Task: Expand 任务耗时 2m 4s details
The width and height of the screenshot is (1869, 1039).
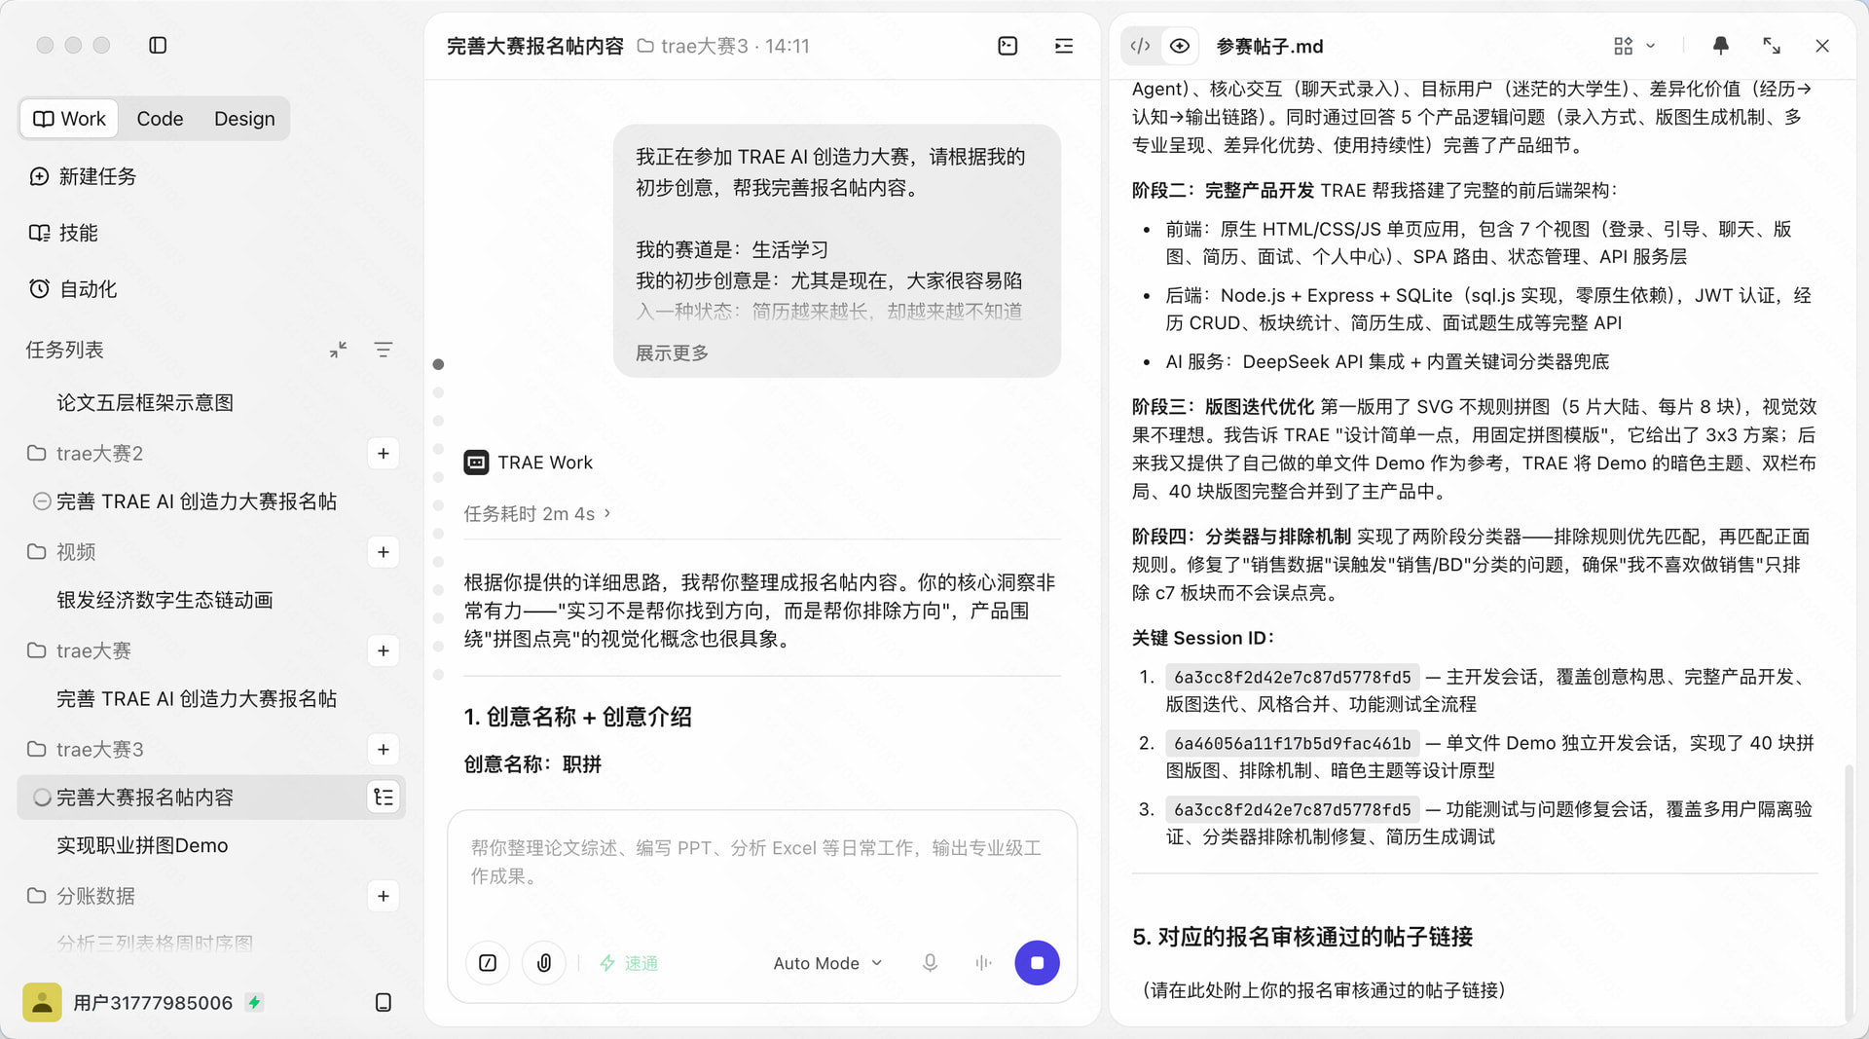Action: point(536,513)
